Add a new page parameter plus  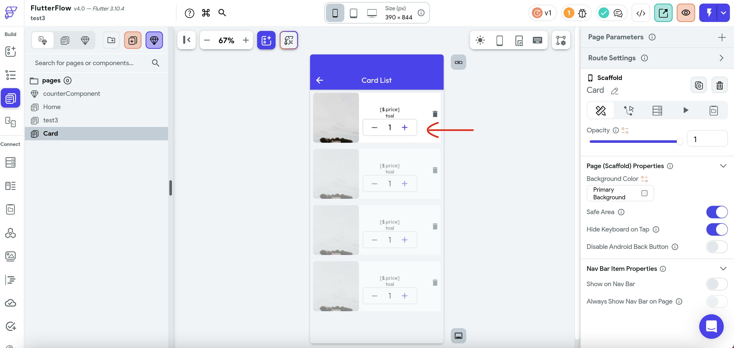721,37
